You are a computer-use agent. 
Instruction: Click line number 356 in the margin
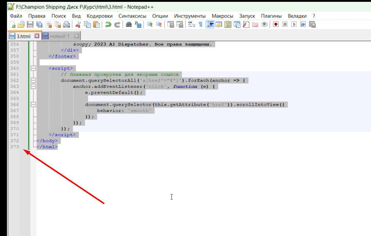pyautogui.click(x=14, y=44)
